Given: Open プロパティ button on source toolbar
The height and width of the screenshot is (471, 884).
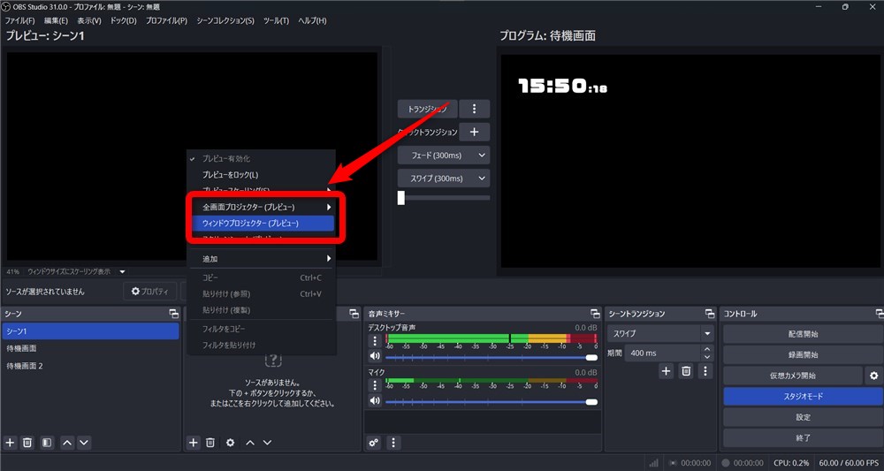Looking at the screenshot, I should pos(150,292).
